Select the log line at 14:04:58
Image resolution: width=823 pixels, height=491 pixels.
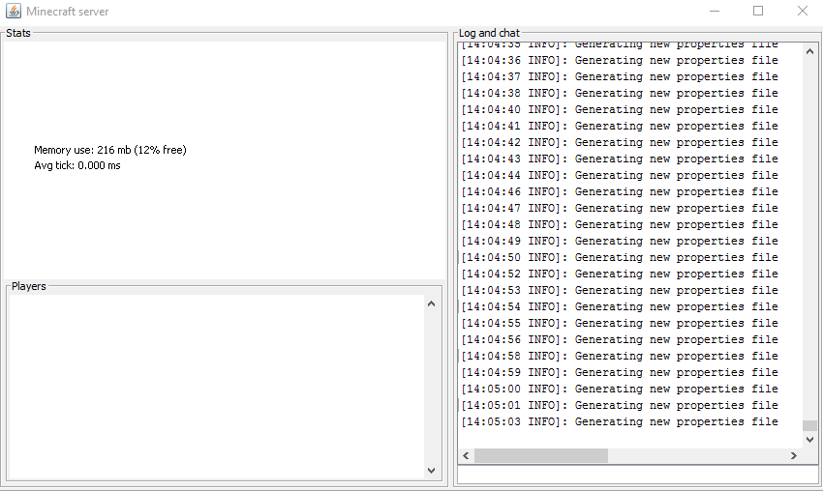coord(620,356)
